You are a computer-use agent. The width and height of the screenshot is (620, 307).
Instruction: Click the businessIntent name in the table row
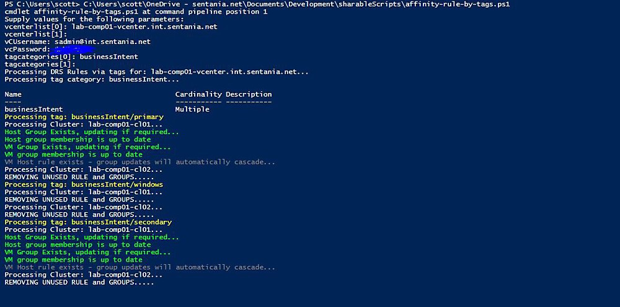(x=33, y=110)
